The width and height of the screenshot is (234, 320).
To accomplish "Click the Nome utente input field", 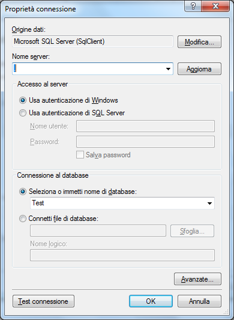I will point(145,126).
